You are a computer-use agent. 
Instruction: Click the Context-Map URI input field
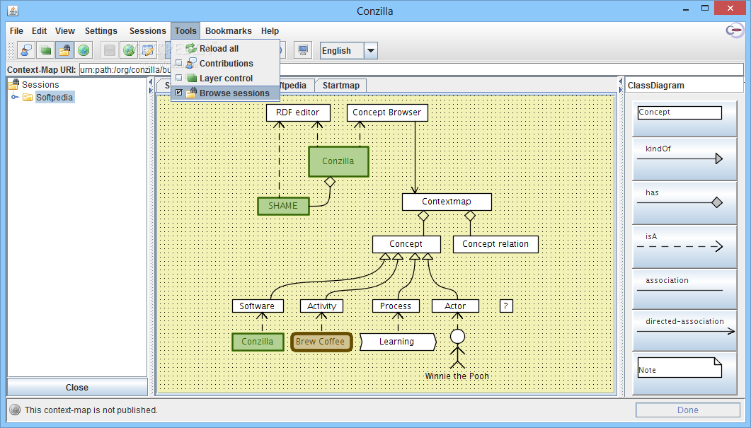pyautogui.click(x=411, y=69)
